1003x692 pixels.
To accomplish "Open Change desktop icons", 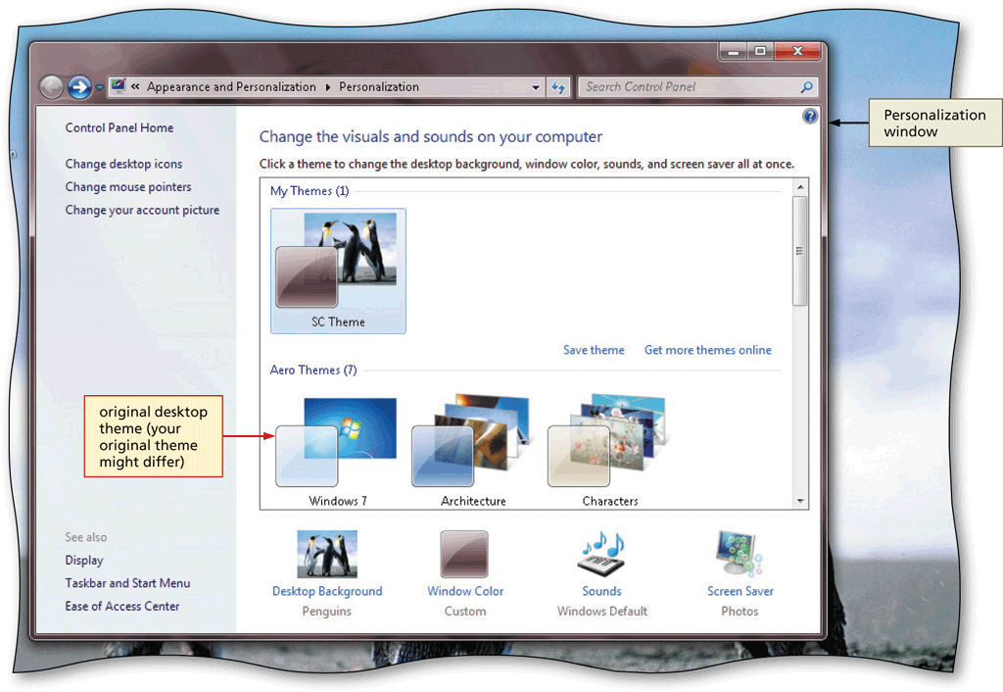I will coord(123,164).
